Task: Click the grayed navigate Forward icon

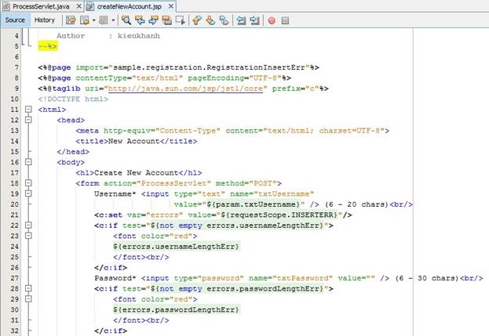Action: (x=104, y=20)
